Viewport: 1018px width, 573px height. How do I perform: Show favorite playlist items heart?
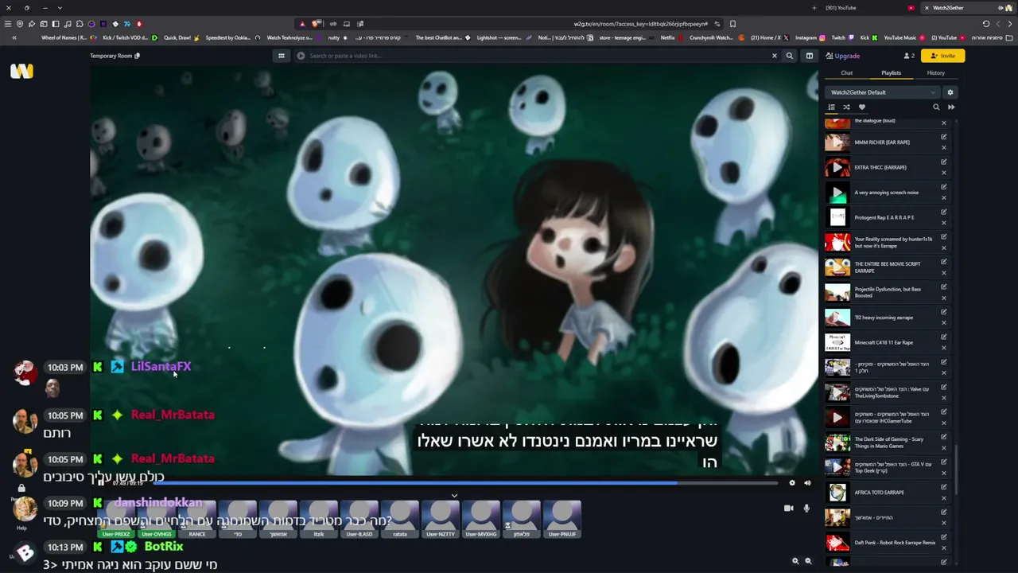pos(861,107)
